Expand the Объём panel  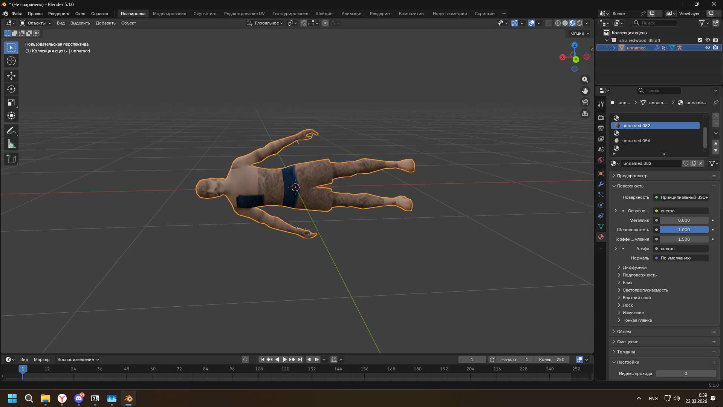coord(624,332)
